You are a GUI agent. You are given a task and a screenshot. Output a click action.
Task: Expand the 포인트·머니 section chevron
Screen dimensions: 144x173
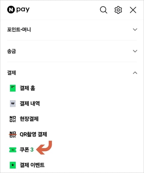pos(135,29)
